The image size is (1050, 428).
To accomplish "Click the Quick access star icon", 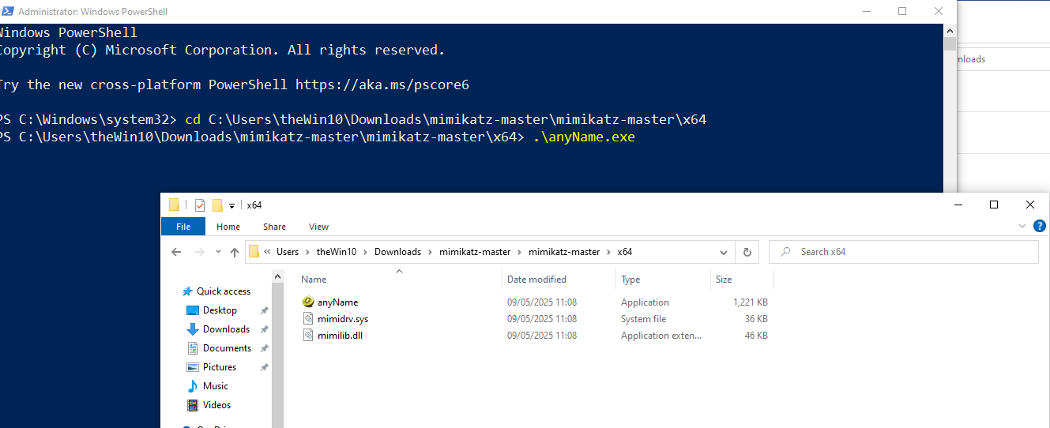I will coord(187,291).
